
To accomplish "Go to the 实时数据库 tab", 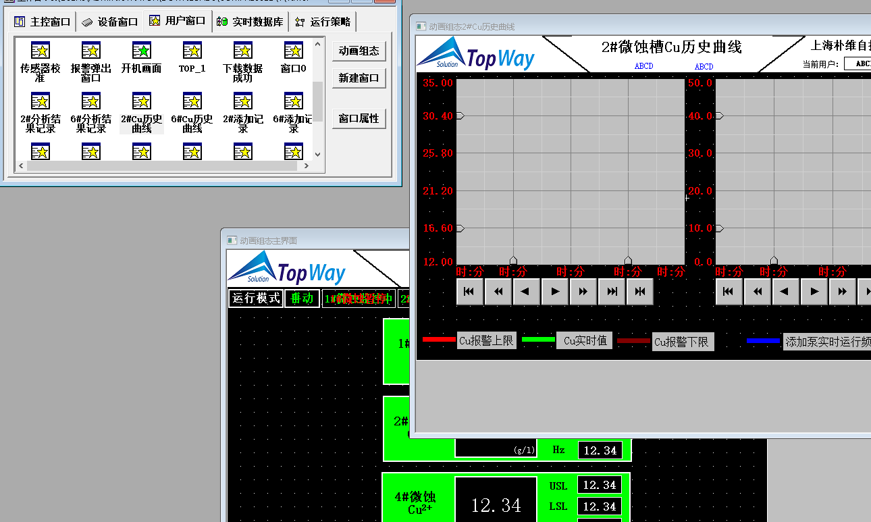I will click(x=250, y=22).
